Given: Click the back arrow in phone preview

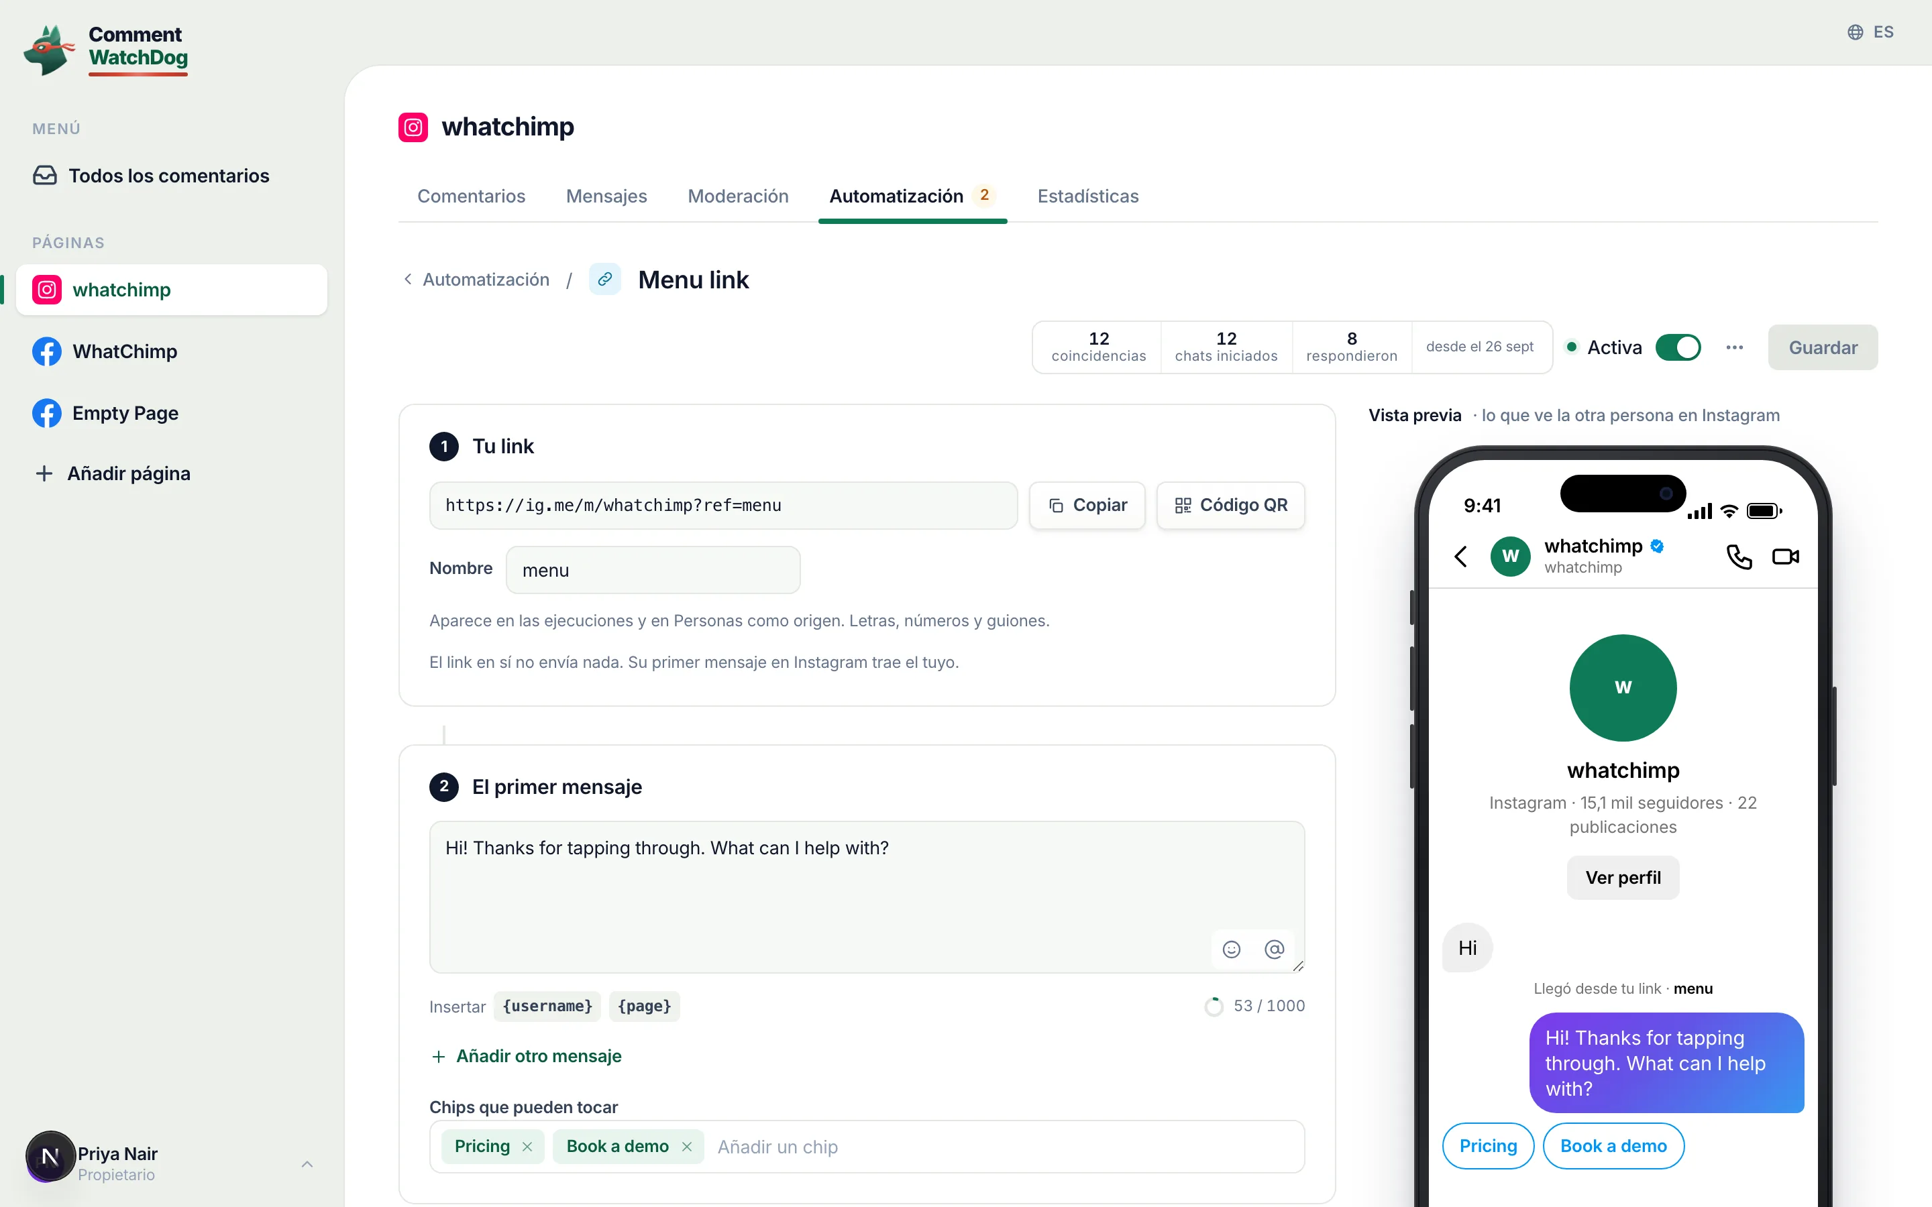Looking at the screenshot, I should [x=1461, y=557].
